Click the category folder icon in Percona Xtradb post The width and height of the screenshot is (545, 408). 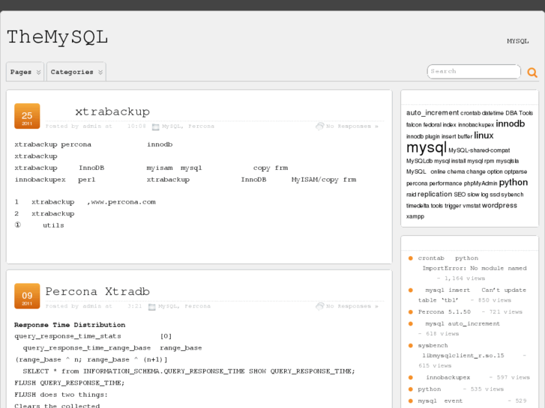[x=152, y=307]
